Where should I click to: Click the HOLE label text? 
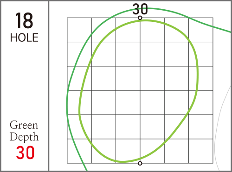pos(24,38)
